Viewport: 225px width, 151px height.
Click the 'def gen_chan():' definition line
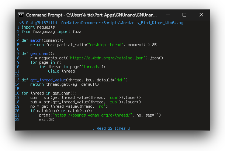[38, 54]
